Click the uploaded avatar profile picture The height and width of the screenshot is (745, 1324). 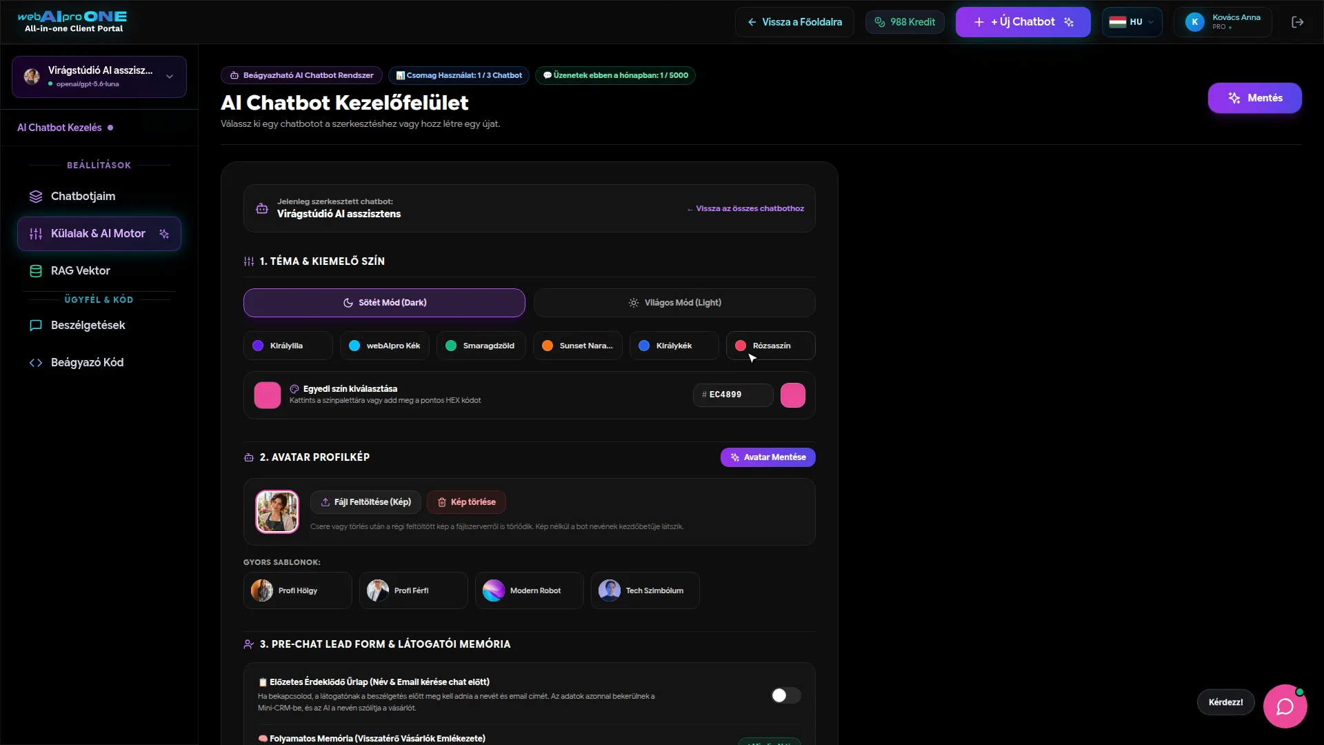(x=277, y=512)
